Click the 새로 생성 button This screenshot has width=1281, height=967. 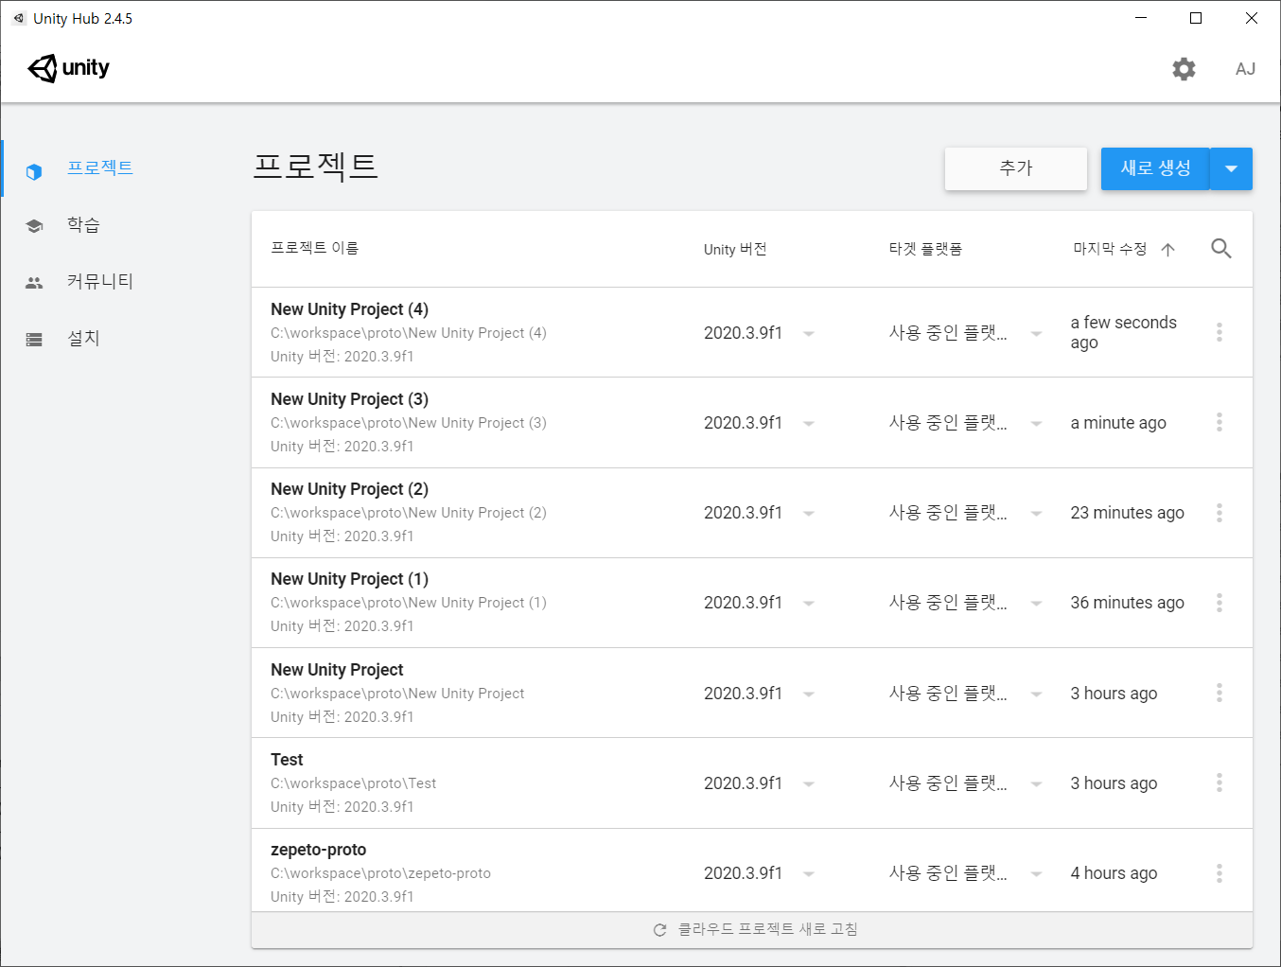coord(1155,168)
